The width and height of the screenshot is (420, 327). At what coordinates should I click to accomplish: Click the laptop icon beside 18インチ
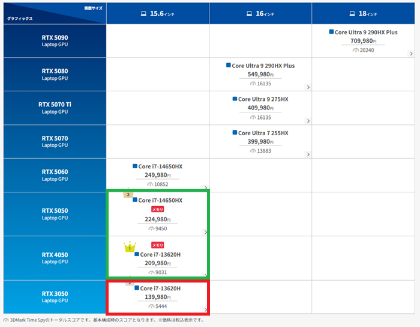tap(352, 13)
